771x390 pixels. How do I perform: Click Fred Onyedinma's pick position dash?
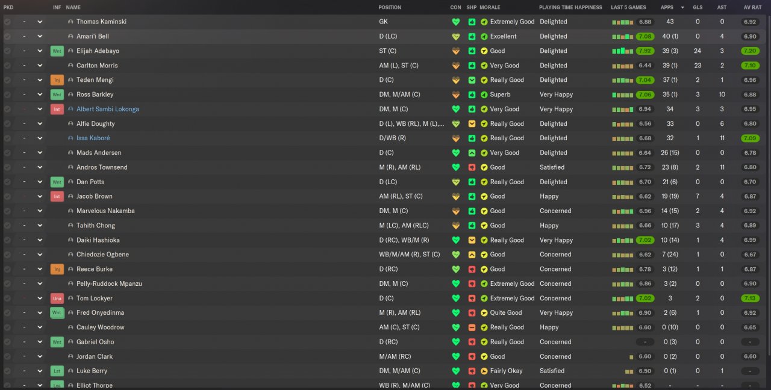click(24, 313)
